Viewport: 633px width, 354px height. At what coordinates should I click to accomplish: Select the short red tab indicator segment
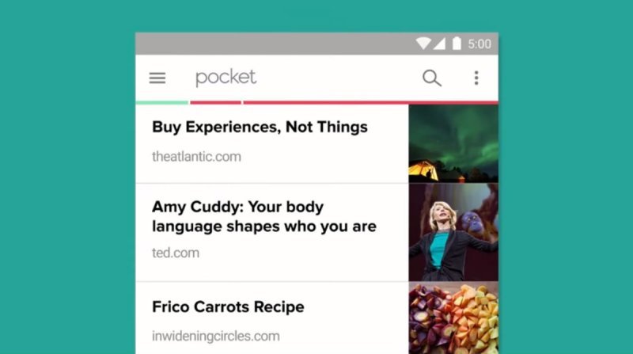tap(215, 103)
